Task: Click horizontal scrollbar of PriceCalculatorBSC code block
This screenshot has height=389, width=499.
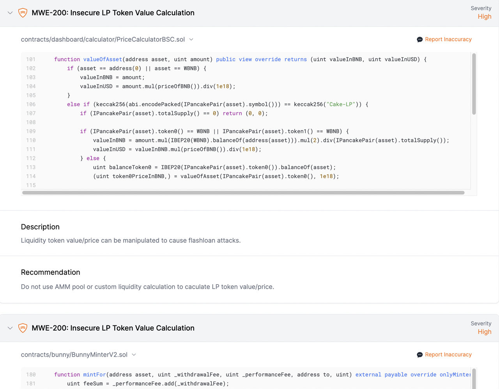Action: [x=243, y=193]
